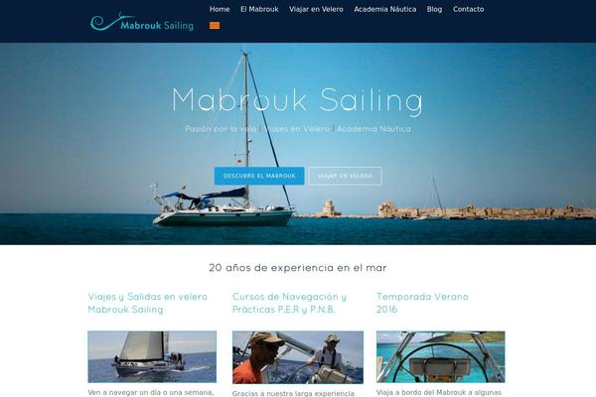Click the Mabrouk Sailing hero title

[x=297, y=100]
